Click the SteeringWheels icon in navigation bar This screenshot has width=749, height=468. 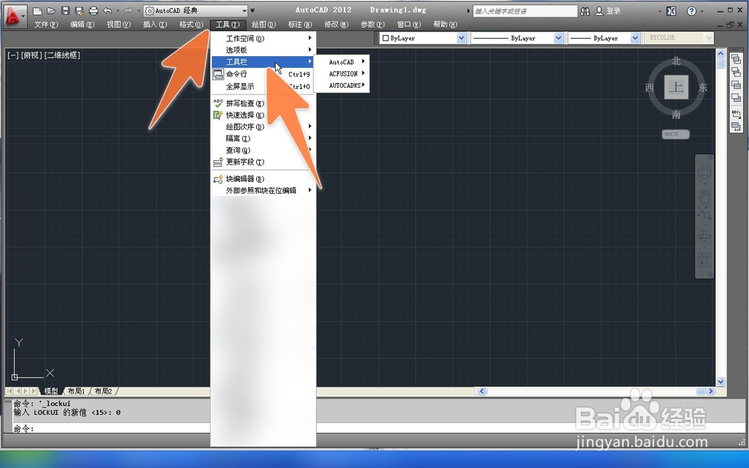704,172
